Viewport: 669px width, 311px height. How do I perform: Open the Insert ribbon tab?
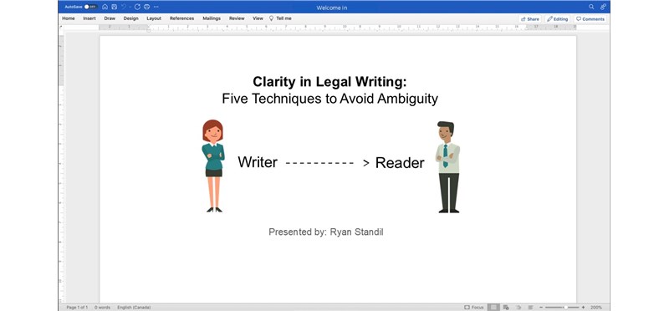89,18
